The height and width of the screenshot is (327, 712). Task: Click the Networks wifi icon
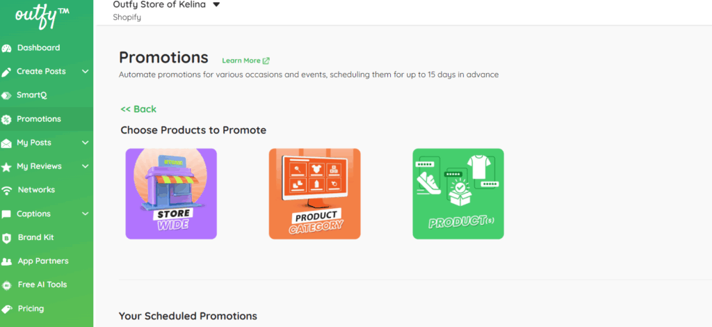(7, 191)
